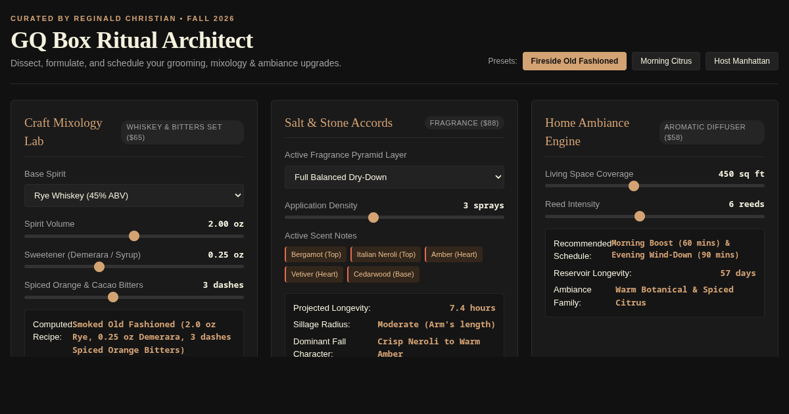The height and width of the screenshot is (414, 789).
Task: Adjust the Application Density slider
Action: coord(394,218)
